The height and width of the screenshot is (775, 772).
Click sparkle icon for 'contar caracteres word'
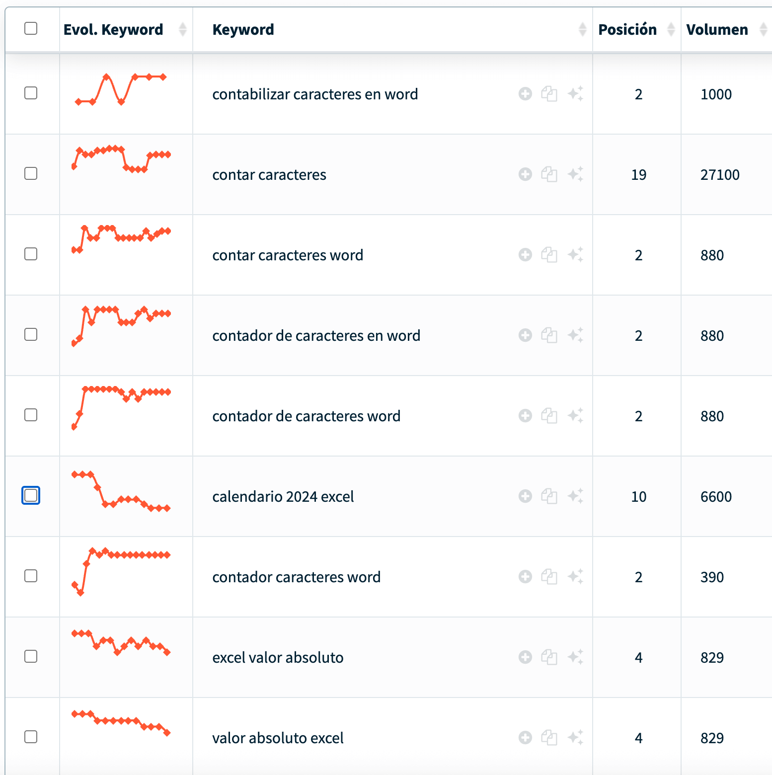tap(575, 255)
